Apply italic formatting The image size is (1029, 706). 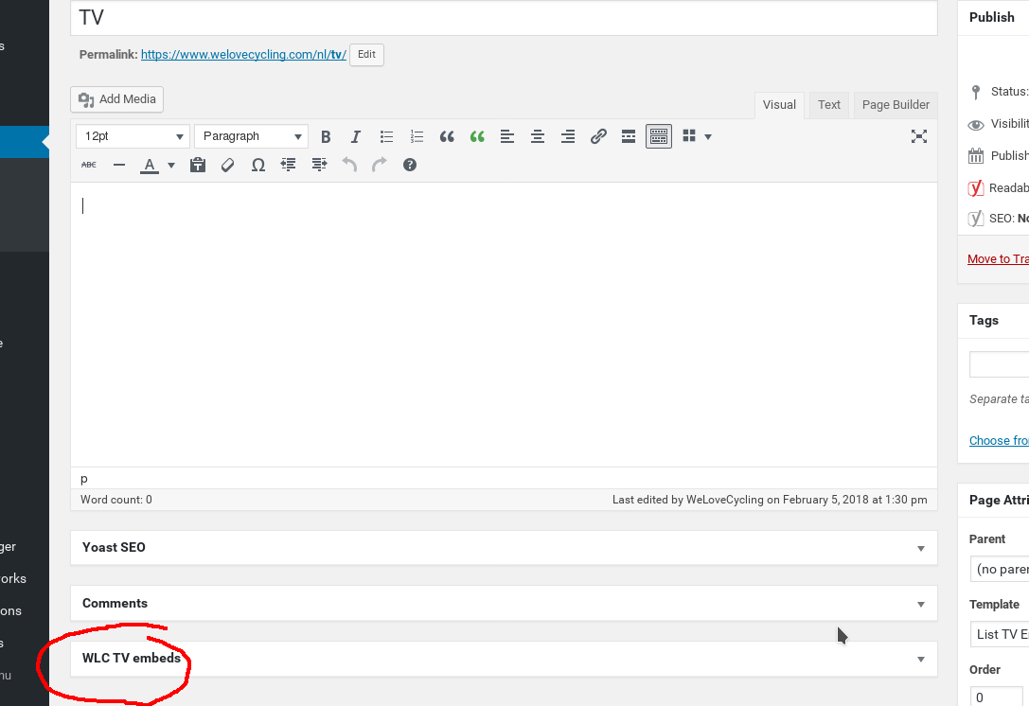click(355, 136)
